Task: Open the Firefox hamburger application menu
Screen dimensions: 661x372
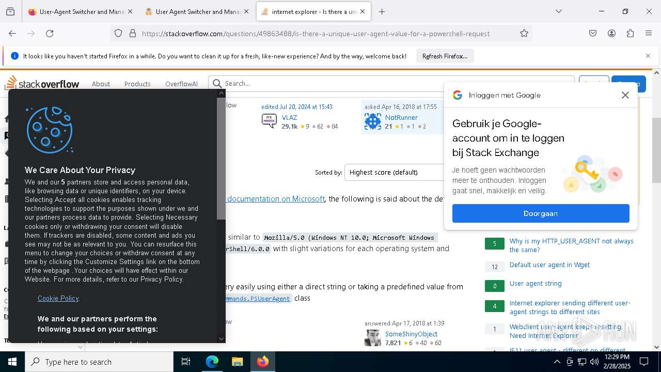Action: [x=649, y=33]
